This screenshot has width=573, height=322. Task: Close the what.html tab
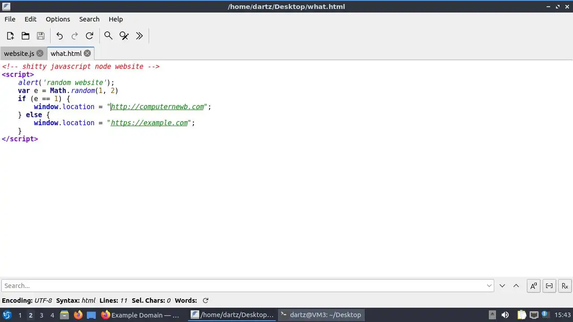[87, 53]
